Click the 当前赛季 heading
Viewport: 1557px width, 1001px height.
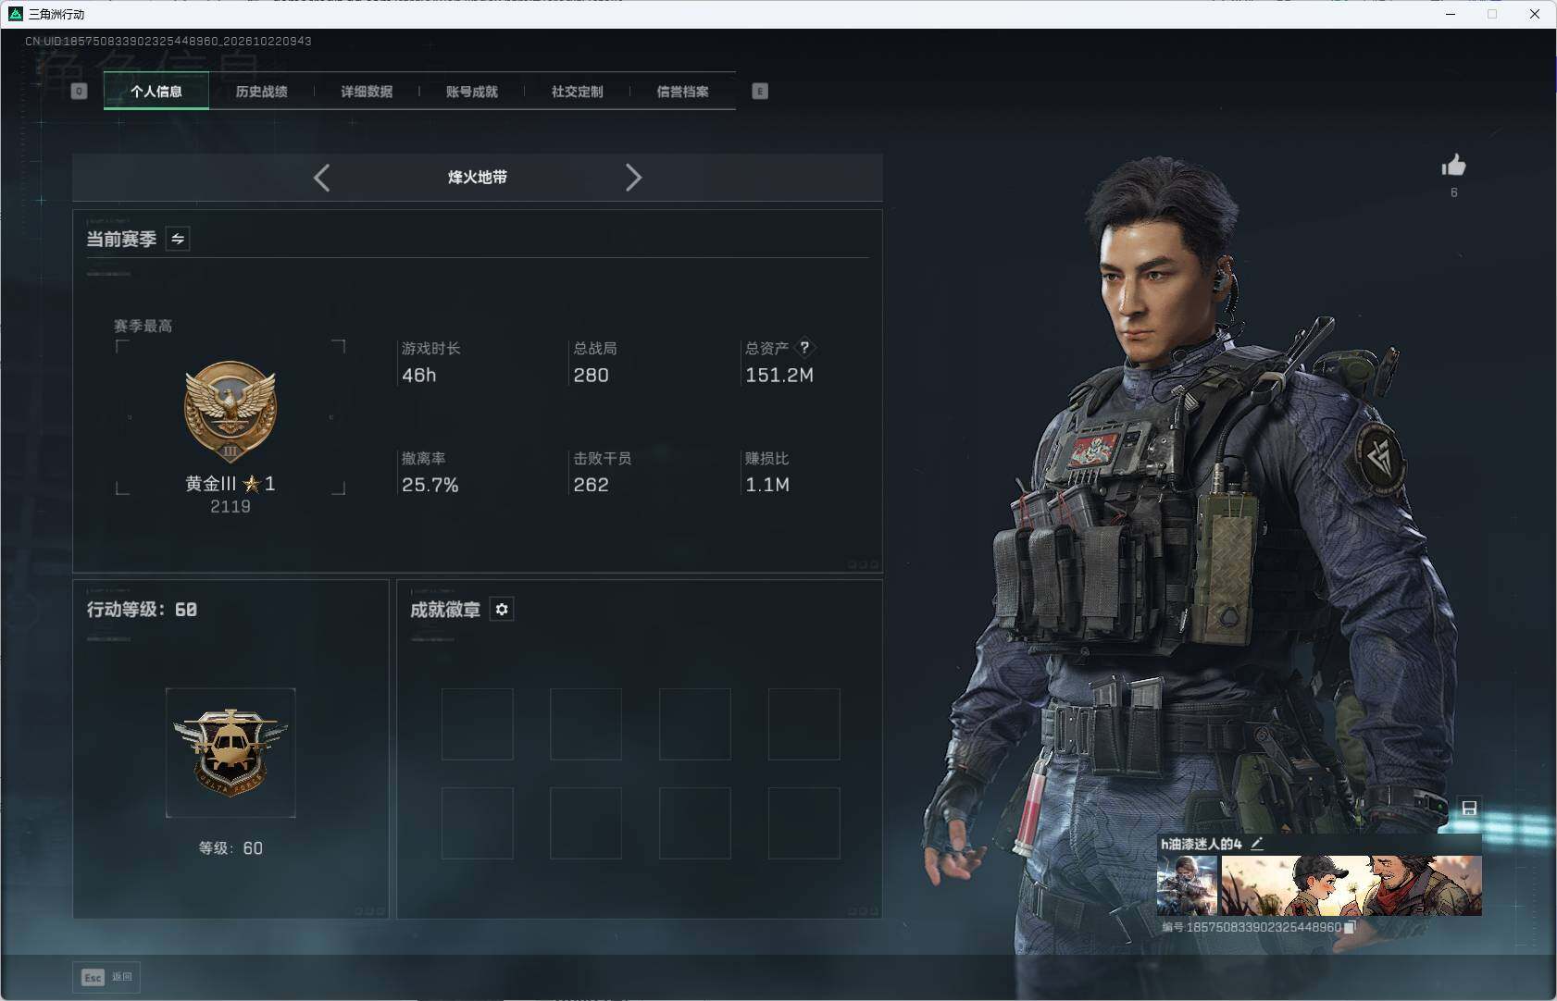coord(121,239)
